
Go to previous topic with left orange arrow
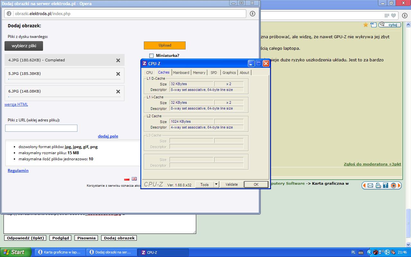pyautogui.click(x=364, y=185)
